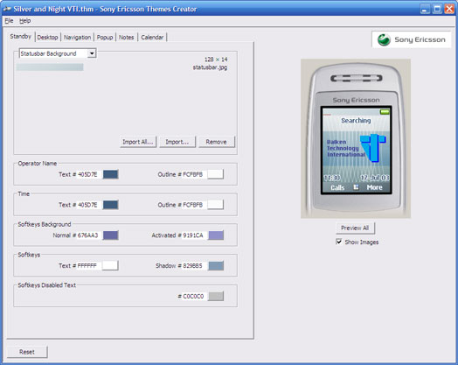Click the application icon in the title bar
The image size is (458, 365).
pyautogui.click(x=7, y=9)
